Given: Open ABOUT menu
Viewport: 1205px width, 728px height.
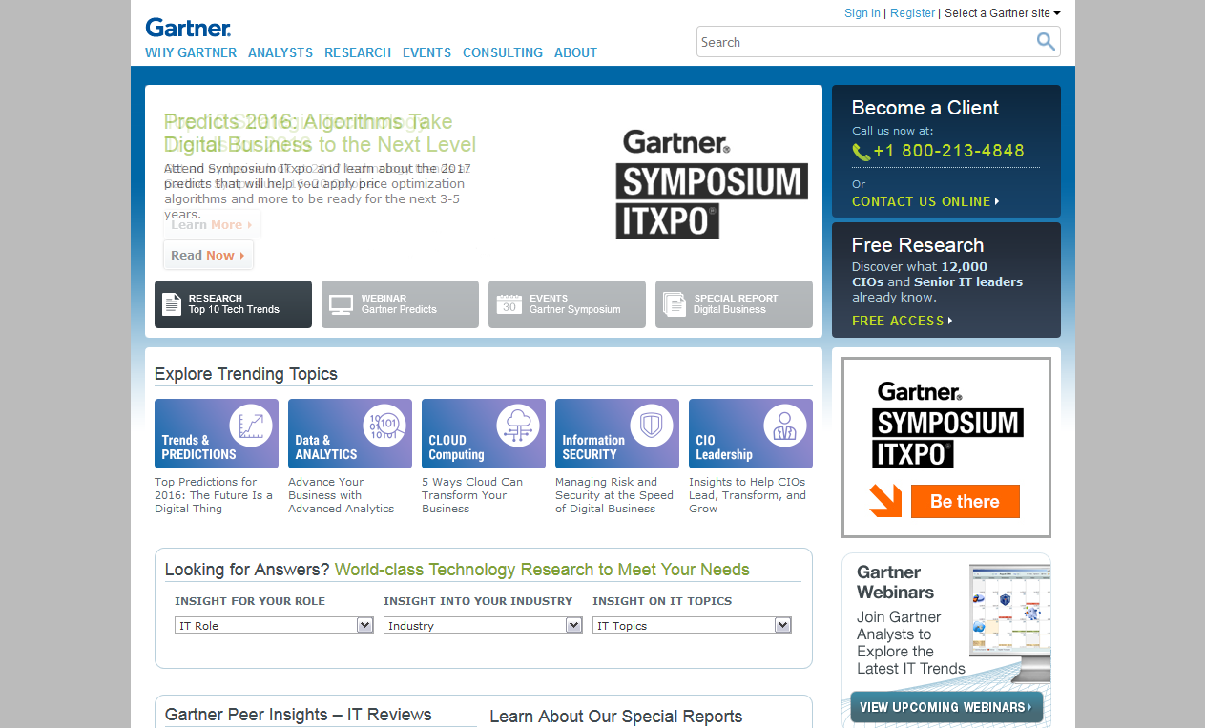Looking at the screenshot, I should (576, 52).
